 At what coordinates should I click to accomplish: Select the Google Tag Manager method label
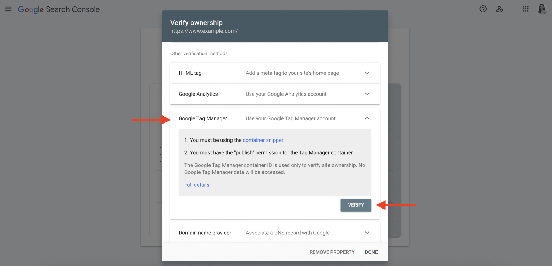coord(203,118)
